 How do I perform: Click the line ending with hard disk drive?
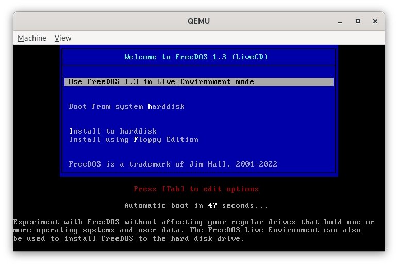click(x=129, y=238)
